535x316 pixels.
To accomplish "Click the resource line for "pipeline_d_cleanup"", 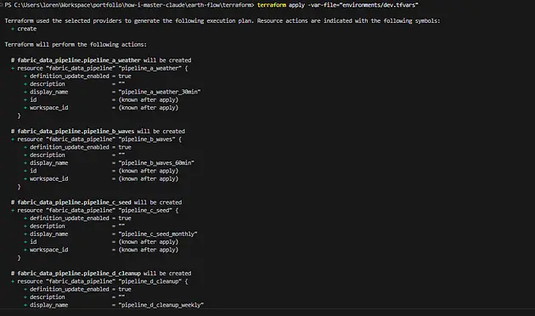I will tap(99, 281).
